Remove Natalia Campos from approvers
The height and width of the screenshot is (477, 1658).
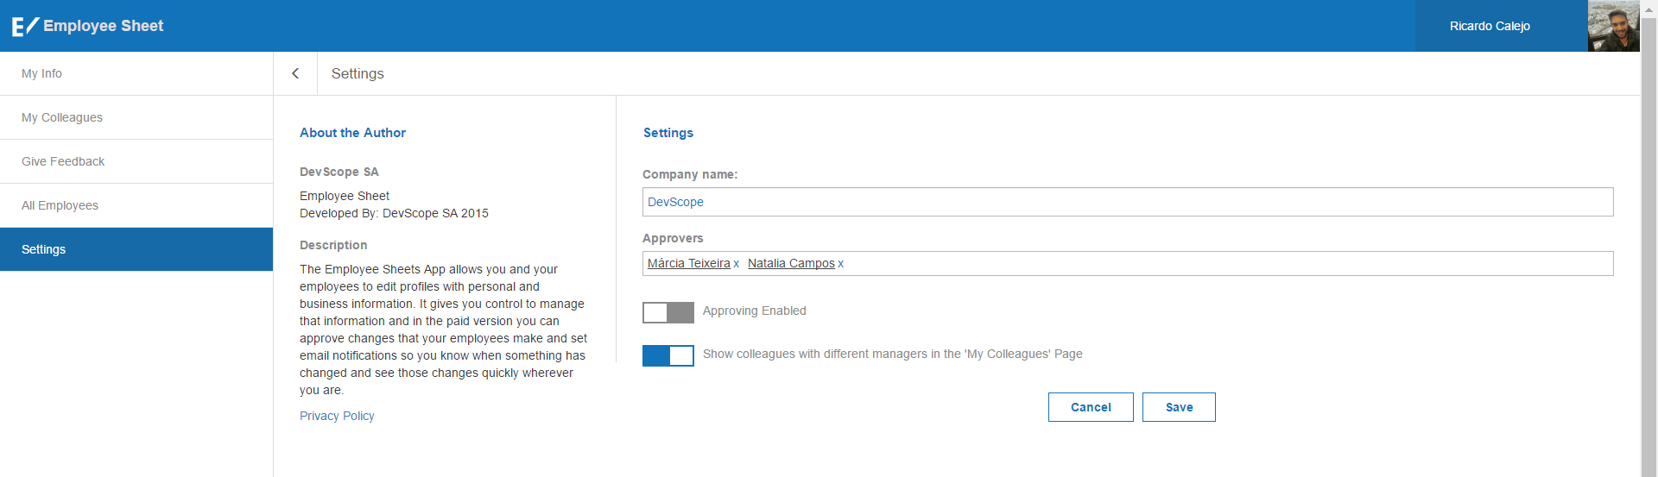click(841, 264)
